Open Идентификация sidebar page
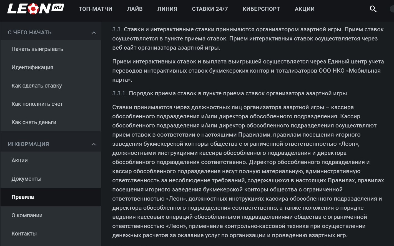394x246 pixels. [x=51, y=68]
